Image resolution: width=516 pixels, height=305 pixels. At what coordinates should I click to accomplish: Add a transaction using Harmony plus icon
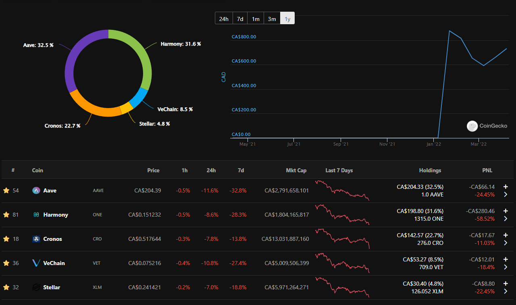(506, 211)
